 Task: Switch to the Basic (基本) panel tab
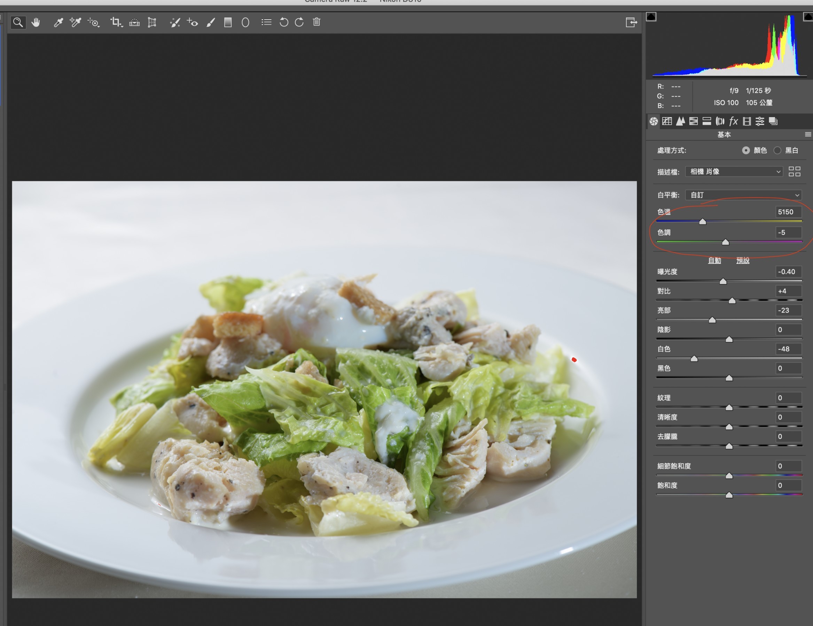click(654, 121)
